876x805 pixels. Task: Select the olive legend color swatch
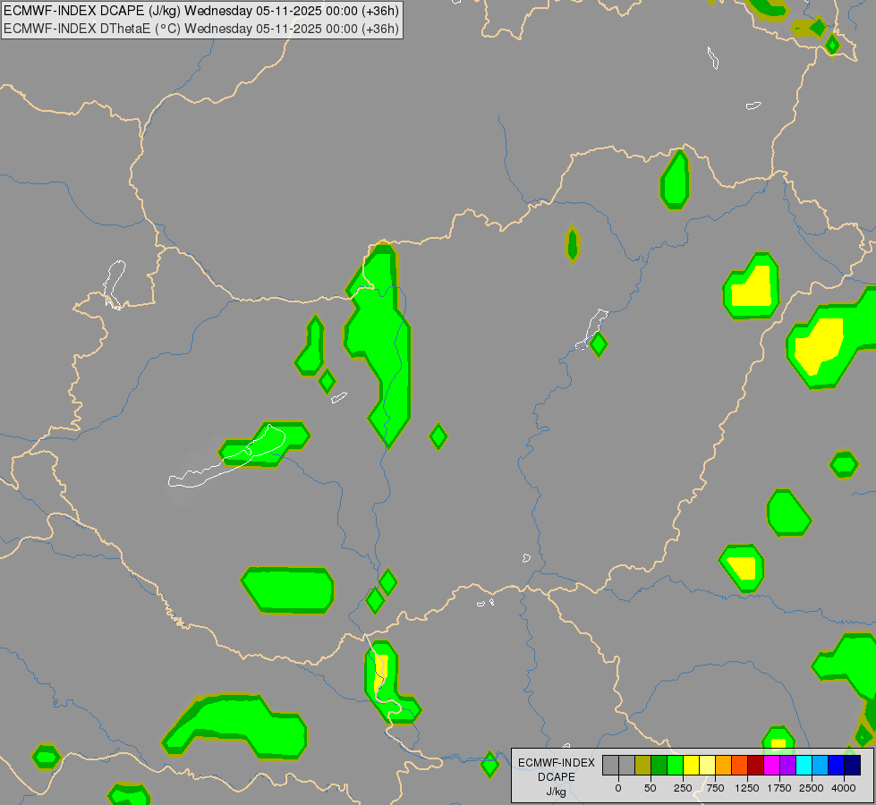pyautogui.click(x=643, y=765)
